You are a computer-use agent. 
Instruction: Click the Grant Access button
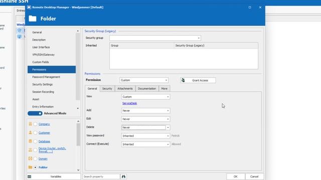click(x=198, y=80)
